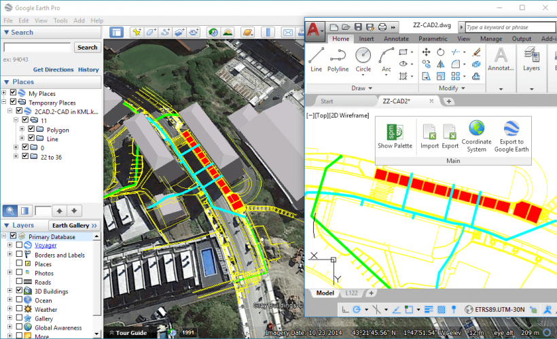Click the Import icon
The width and height of the screenshot is (557, 339).
pyautogui.click(x=429, y=136)
